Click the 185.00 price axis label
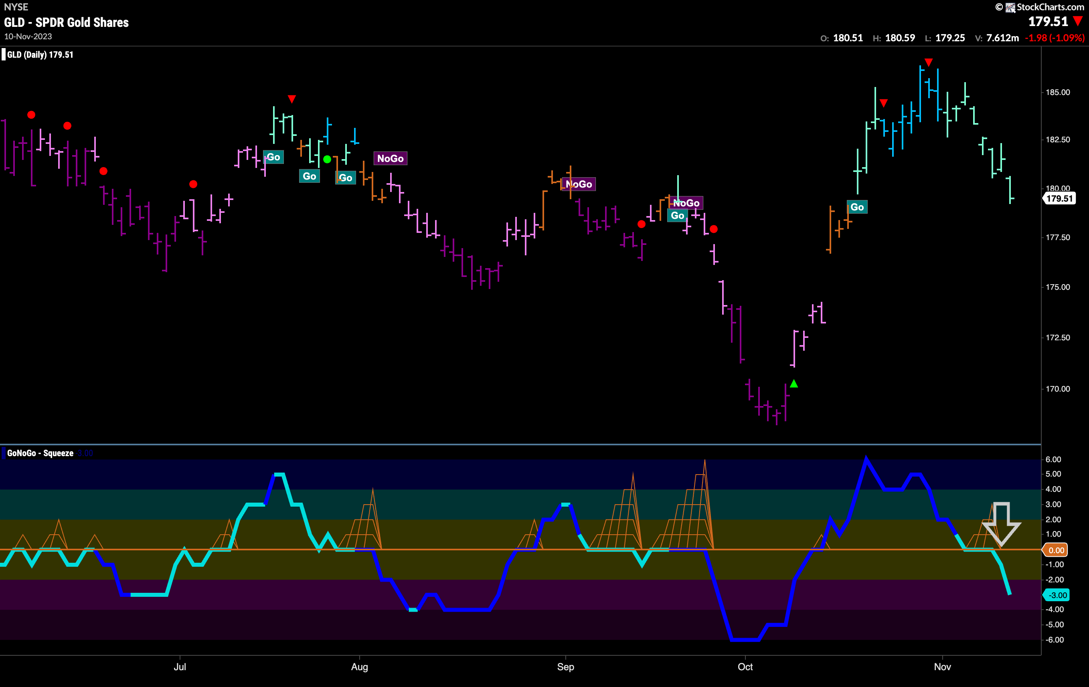Viewport: 1089px width, 687px height. [x=1058, y=92]
